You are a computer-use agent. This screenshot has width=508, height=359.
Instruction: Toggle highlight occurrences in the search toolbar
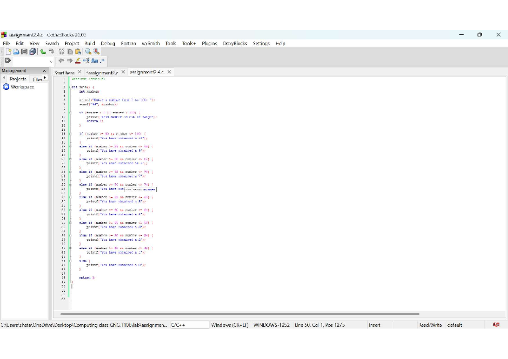click(x=77, y=61)
